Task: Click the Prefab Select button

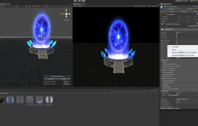Action: 172,11
